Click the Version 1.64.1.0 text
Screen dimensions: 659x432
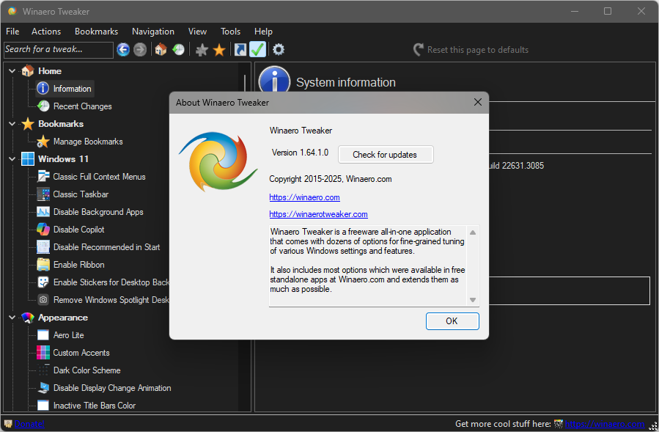coord(300,153)
